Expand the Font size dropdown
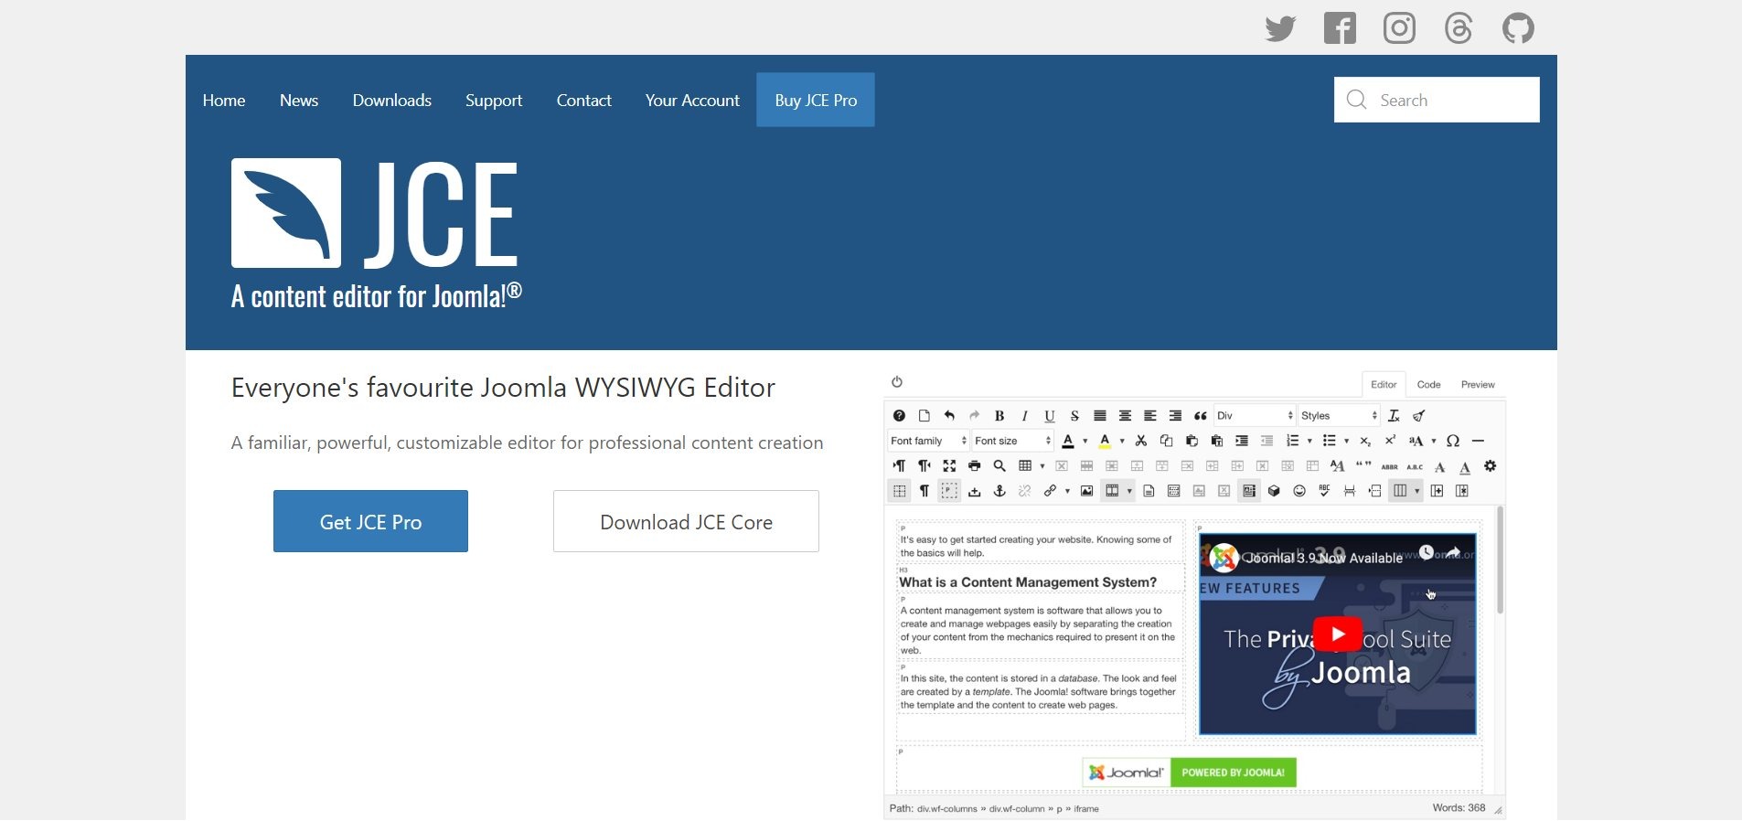1742x821 pixels. coord(1012,442)
